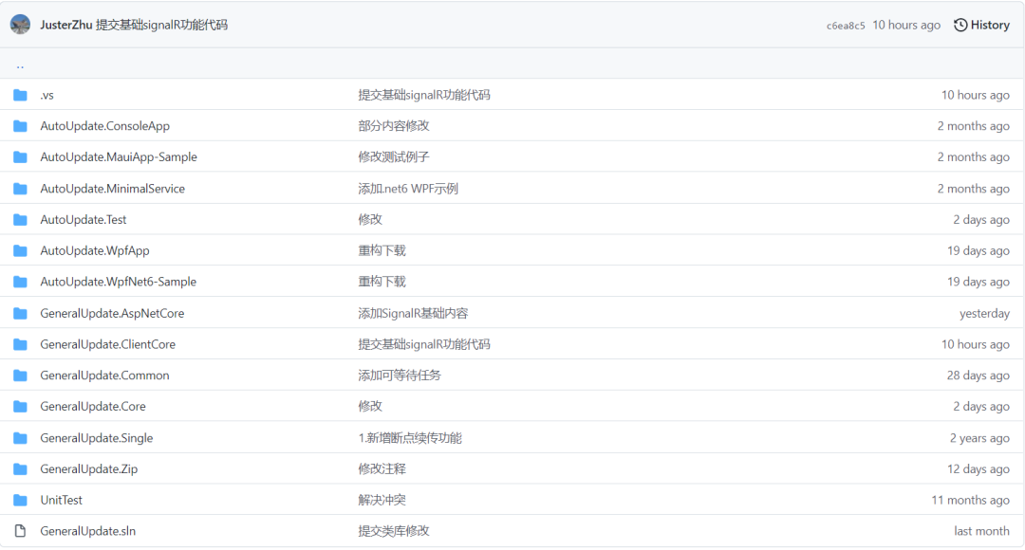Image resolution: width=1025 pixels, height=550 pixels.
Task: Click the folder icon beside GeneralUpdate.AspNetCore
Action: click(20, 313)
